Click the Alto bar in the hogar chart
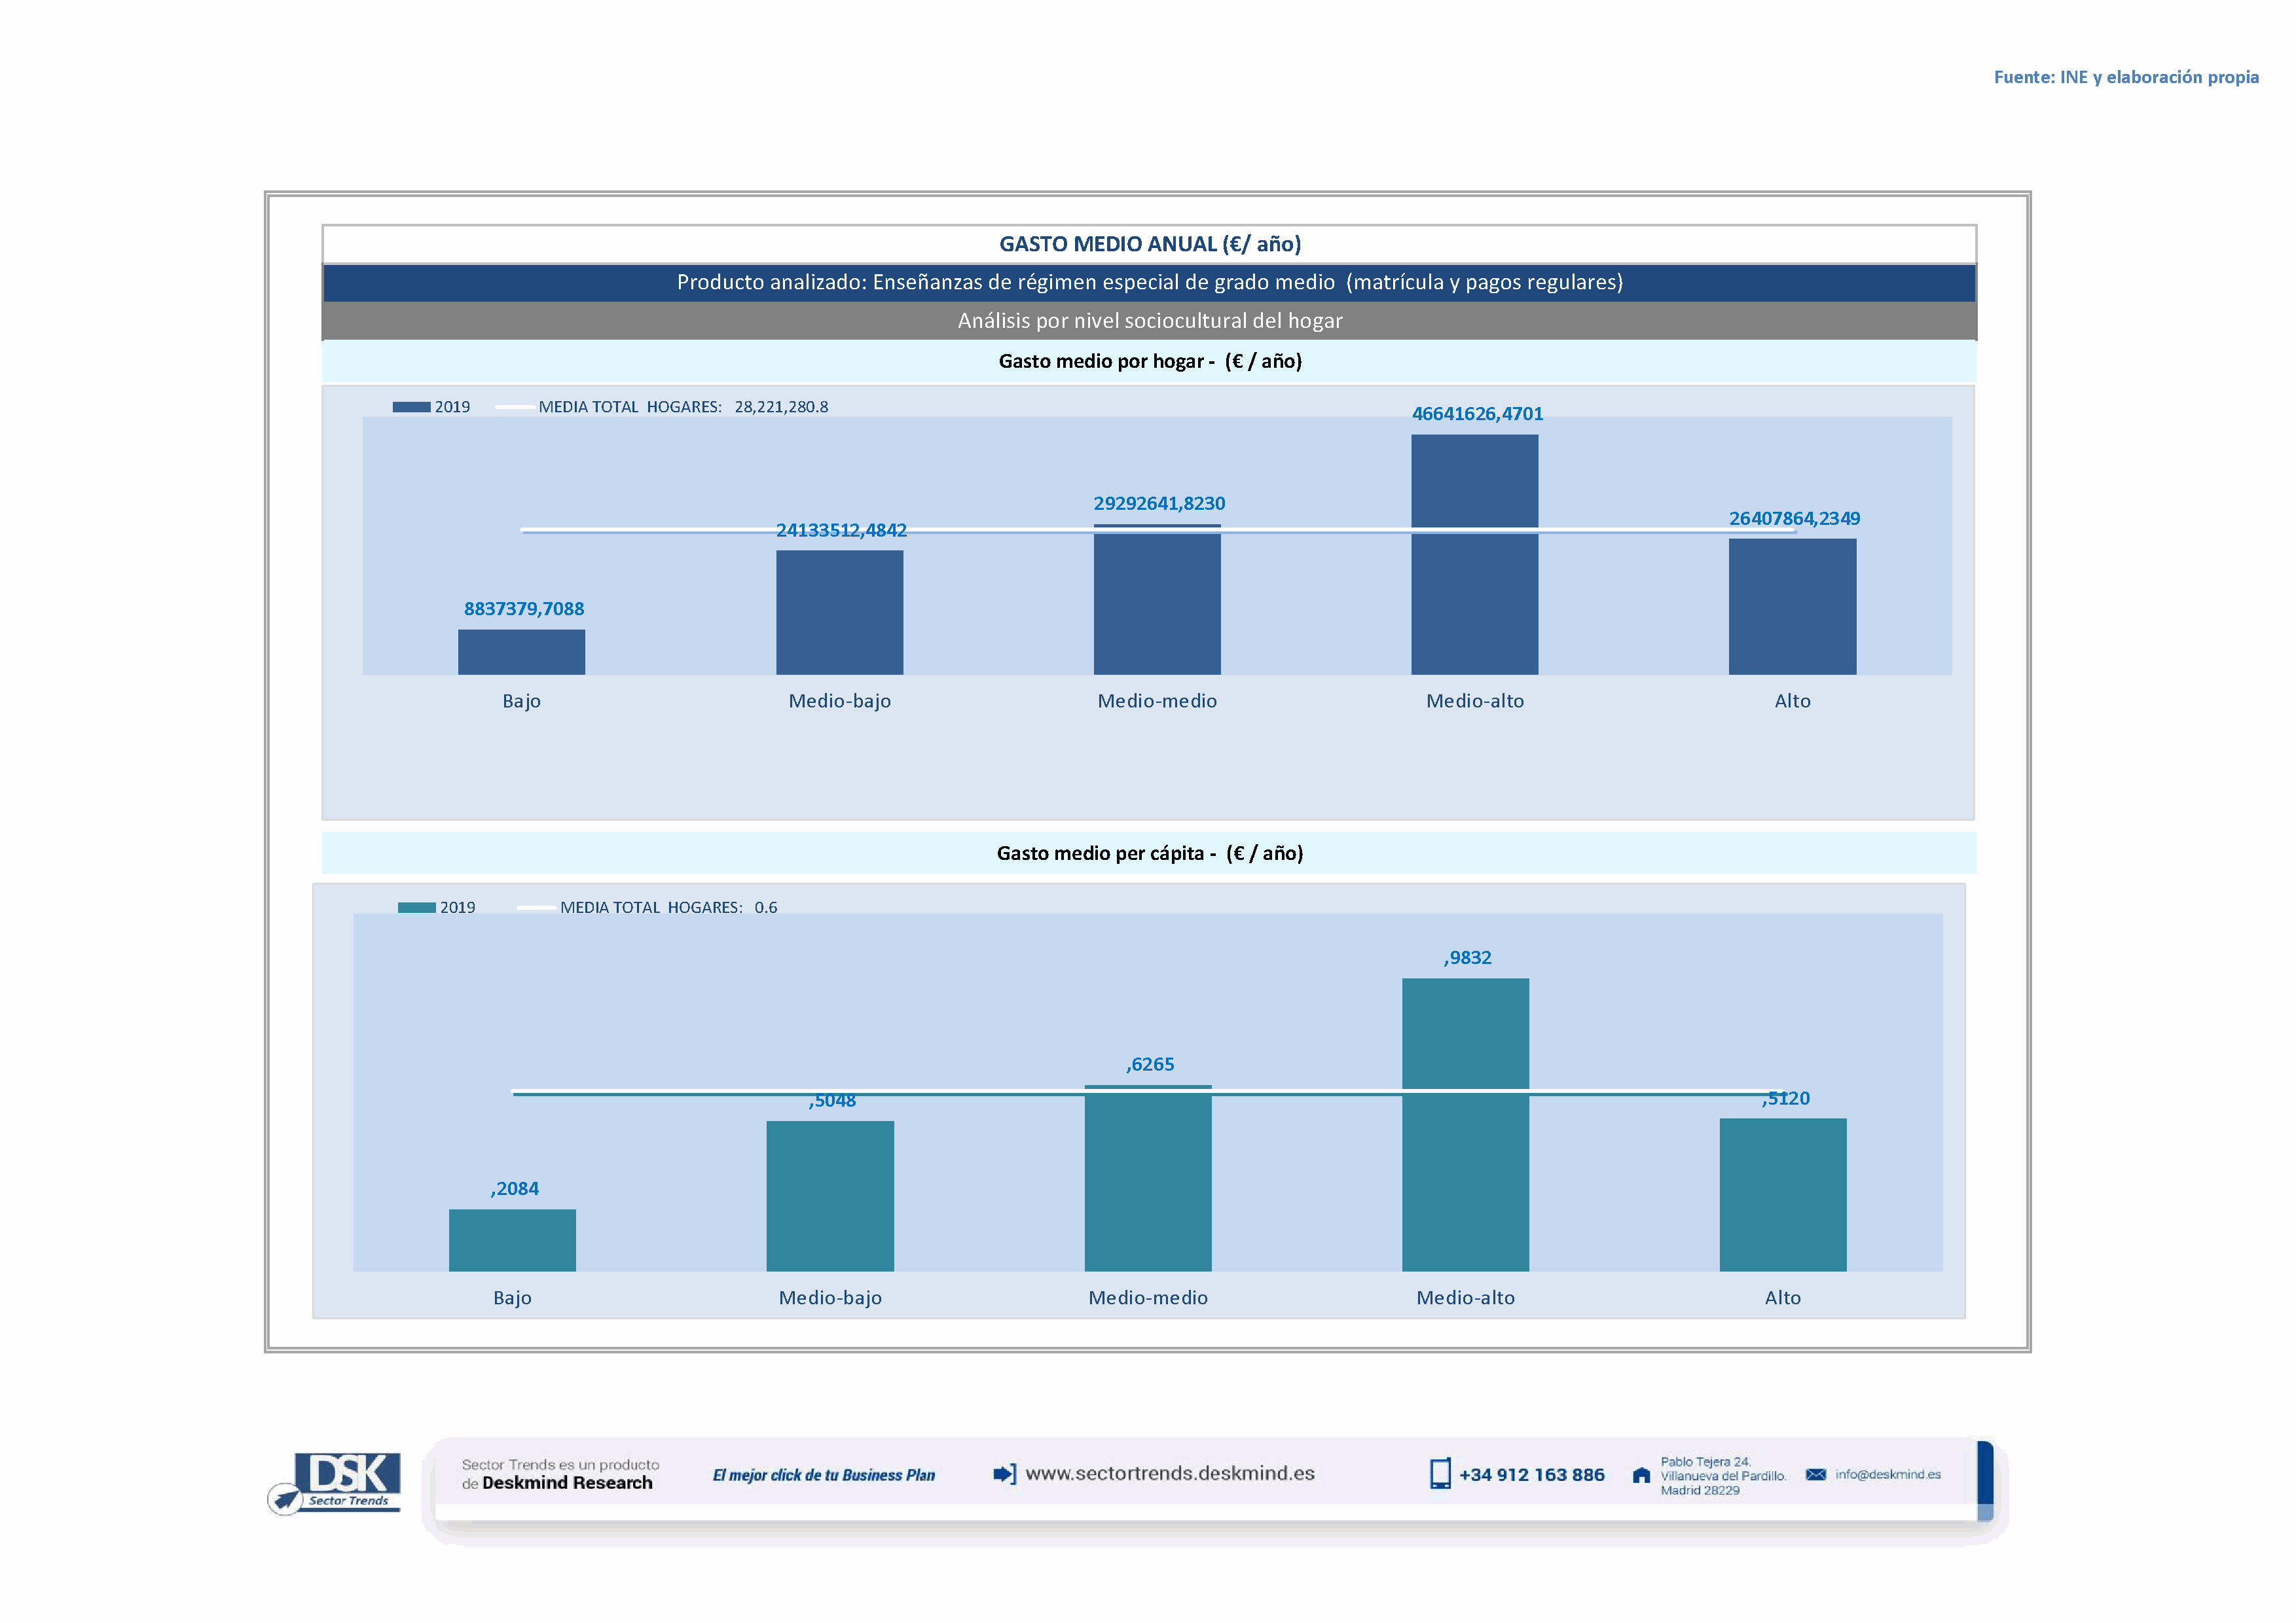The image size is (2296, 1623). [1792, 607]
